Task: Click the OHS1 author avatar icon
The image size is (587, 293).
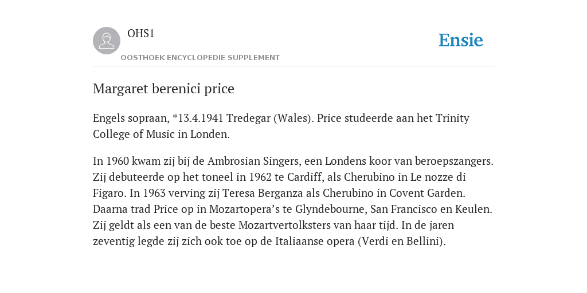Action: [x=107, y=41]
